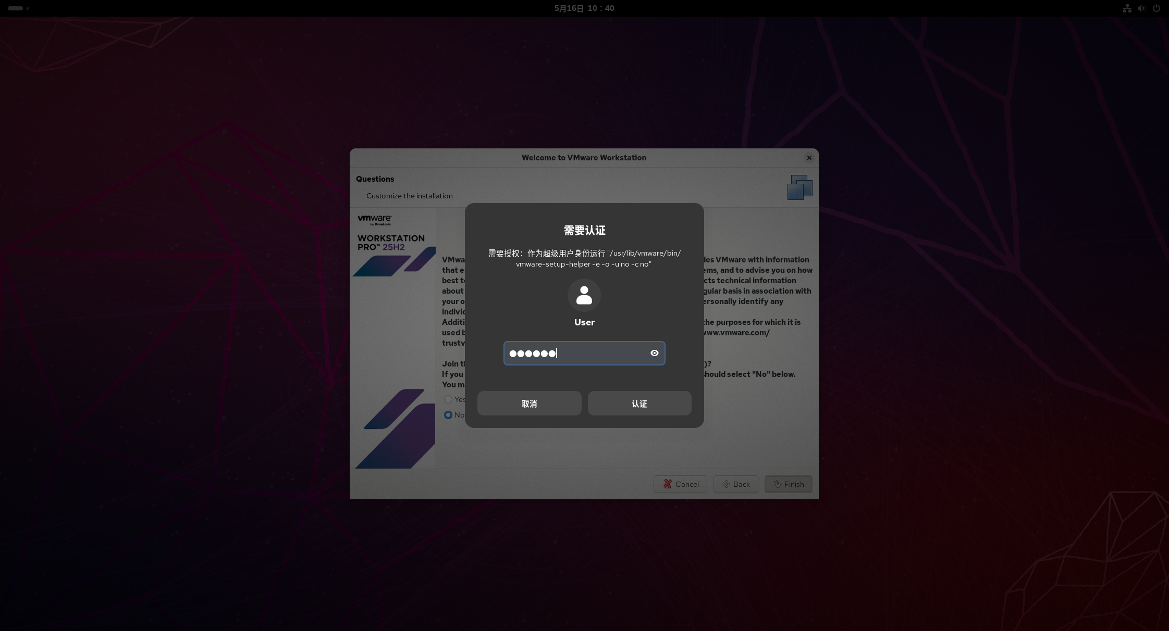
Task: Click the User avatar icon
Action: click(x=584, y=295)
